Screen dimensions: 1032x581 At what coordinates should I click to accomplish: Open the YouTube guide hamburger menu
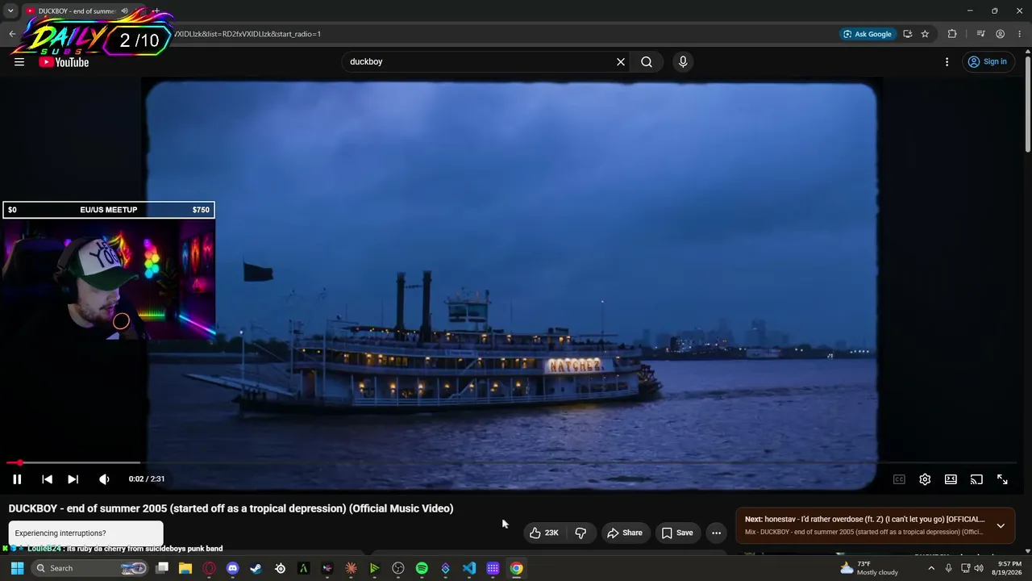click(x=19, y=61)
